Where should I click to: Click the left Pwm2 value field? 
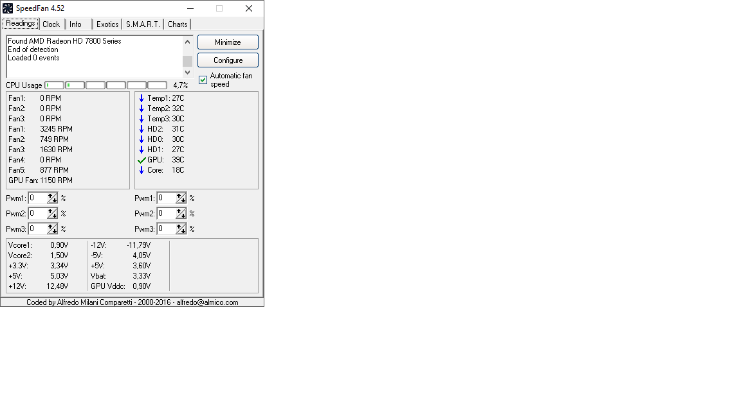click(x=37, y=214)
